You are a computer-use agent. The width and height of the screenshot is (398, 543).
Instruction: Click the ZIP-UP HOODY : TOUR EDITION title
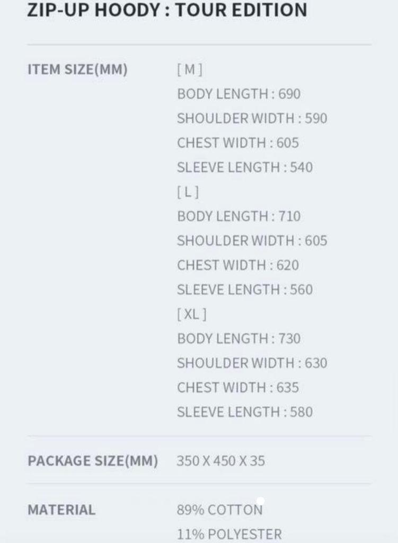pyautogui.click(x=167, y=10)
